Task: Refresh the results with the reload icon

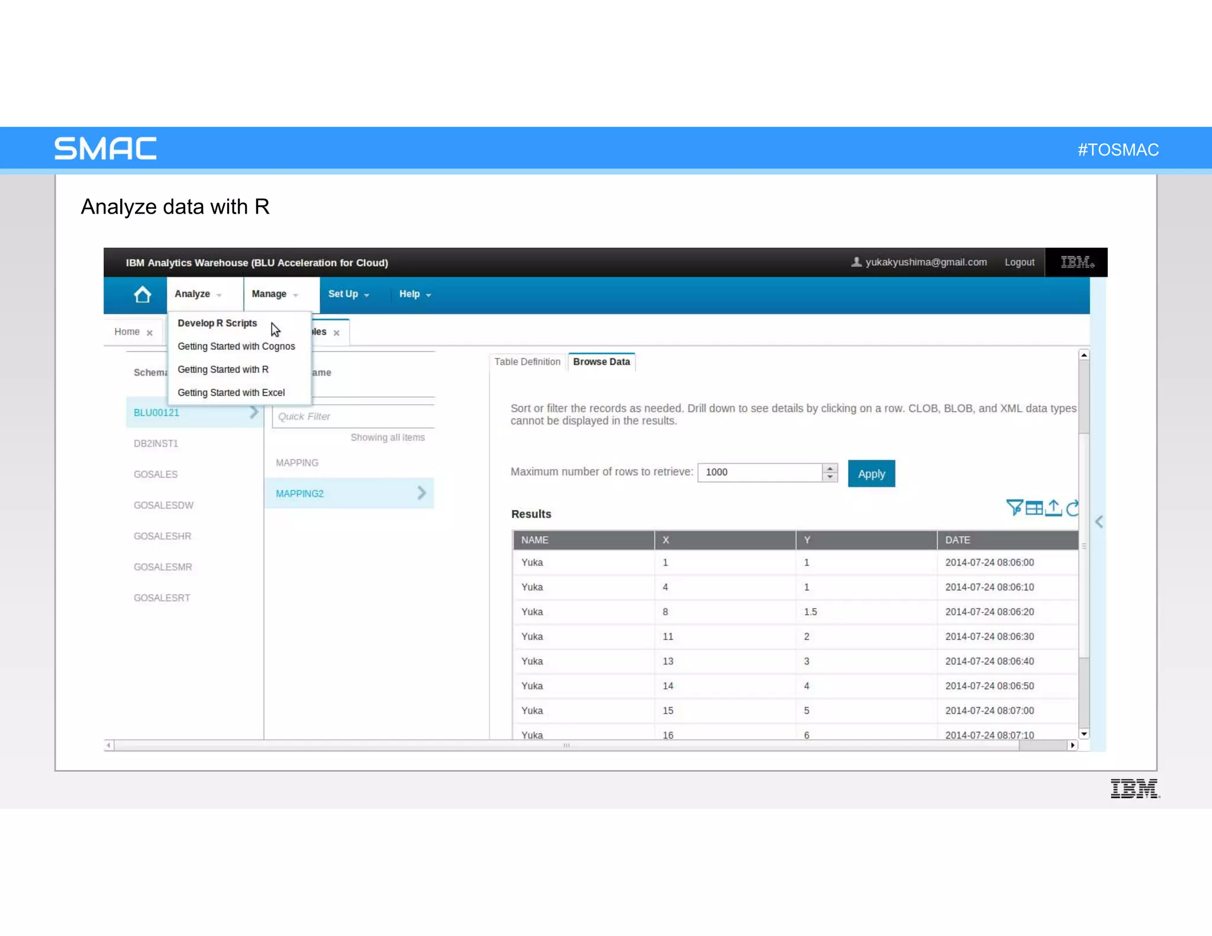Action: [1072, 508]
